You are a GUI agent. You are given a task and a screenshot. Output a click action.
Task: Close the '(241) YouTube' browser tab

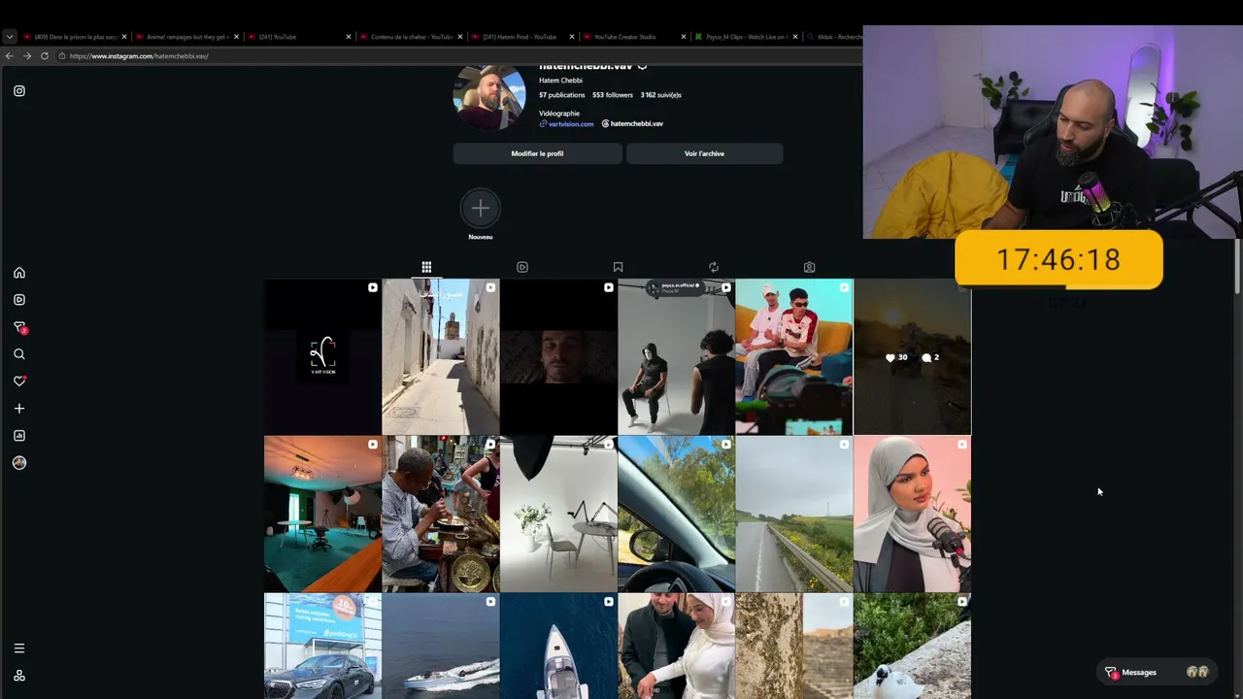pos(349,37)
